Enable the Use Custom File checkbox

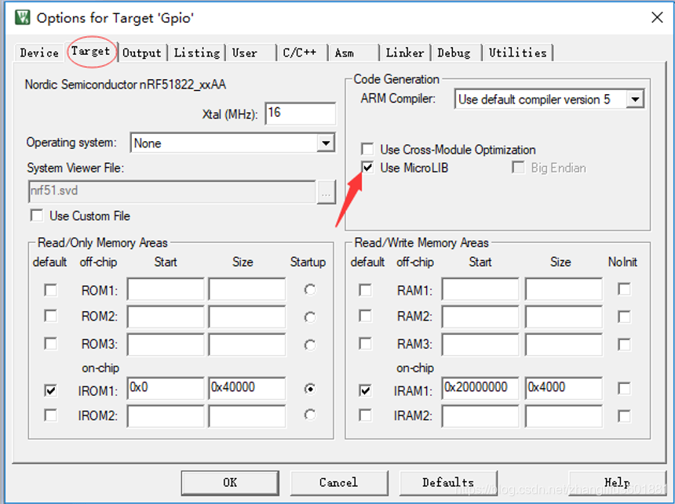[x=37, y=215]
